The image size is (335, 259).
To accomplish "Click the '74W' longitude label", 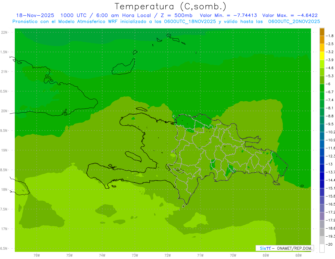I will click(102, 255).
